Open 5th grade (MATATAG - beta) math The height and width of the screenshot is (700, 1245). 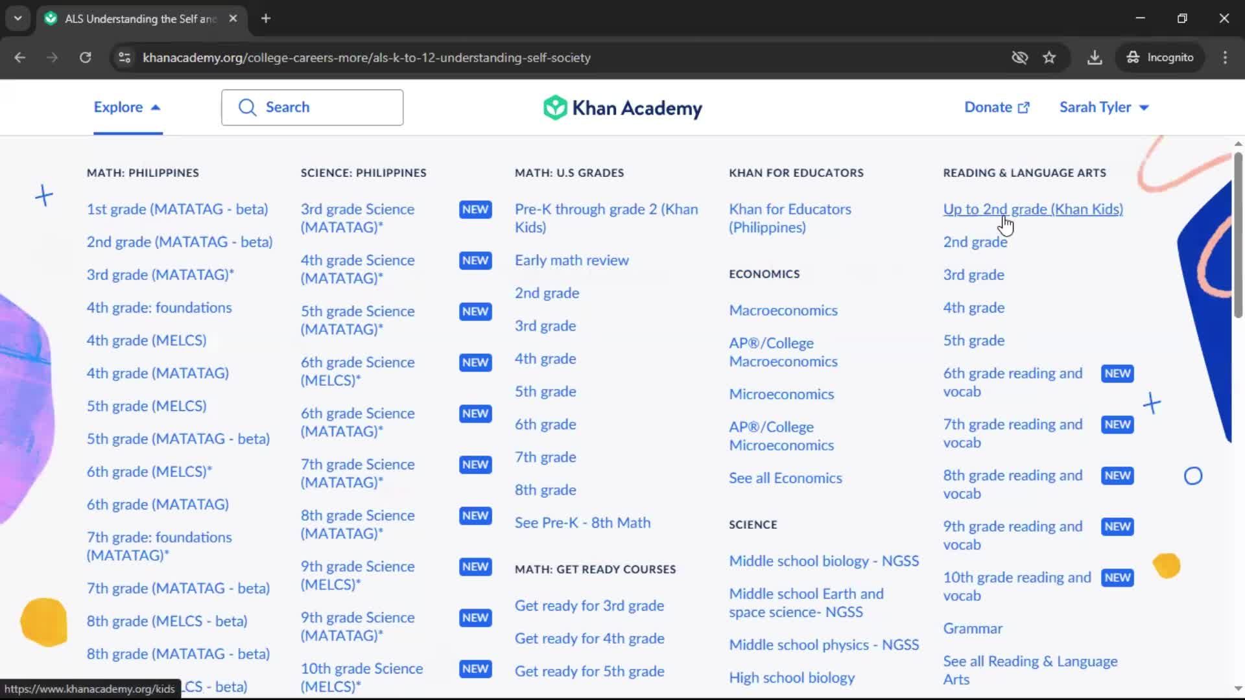[x=178, y=439]
